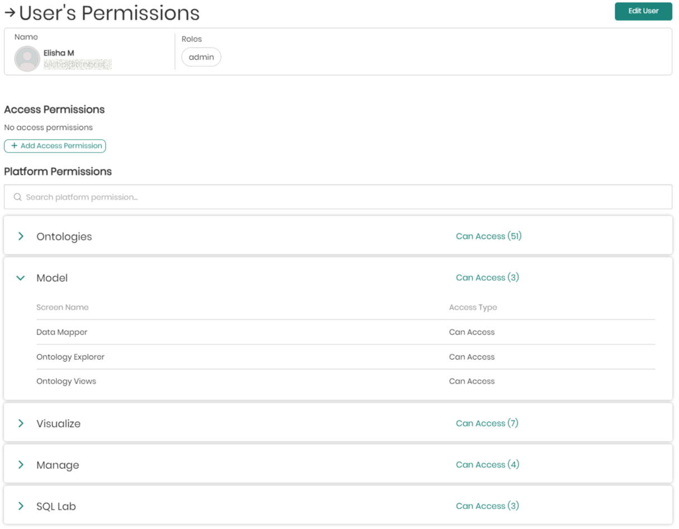This screenshot has height=529, width=679.
Task: Click the chevron icon beside Ontologies
Action: (21, 236)
